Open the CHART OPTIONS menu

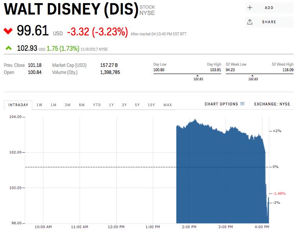(x=221, y=104)
